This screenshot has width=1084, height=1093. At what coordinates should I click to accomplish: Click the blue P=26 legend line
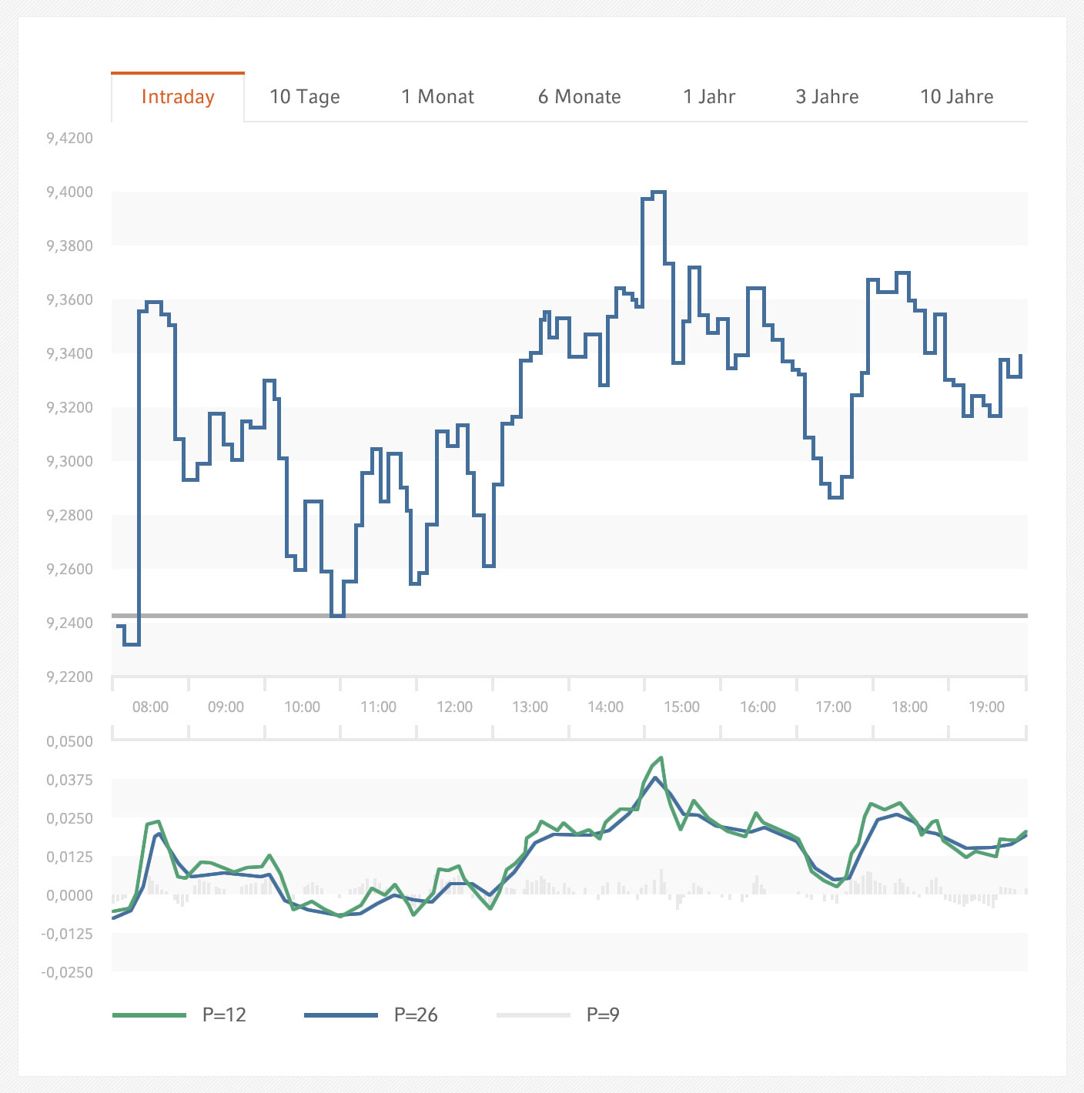pos(341,1015)
